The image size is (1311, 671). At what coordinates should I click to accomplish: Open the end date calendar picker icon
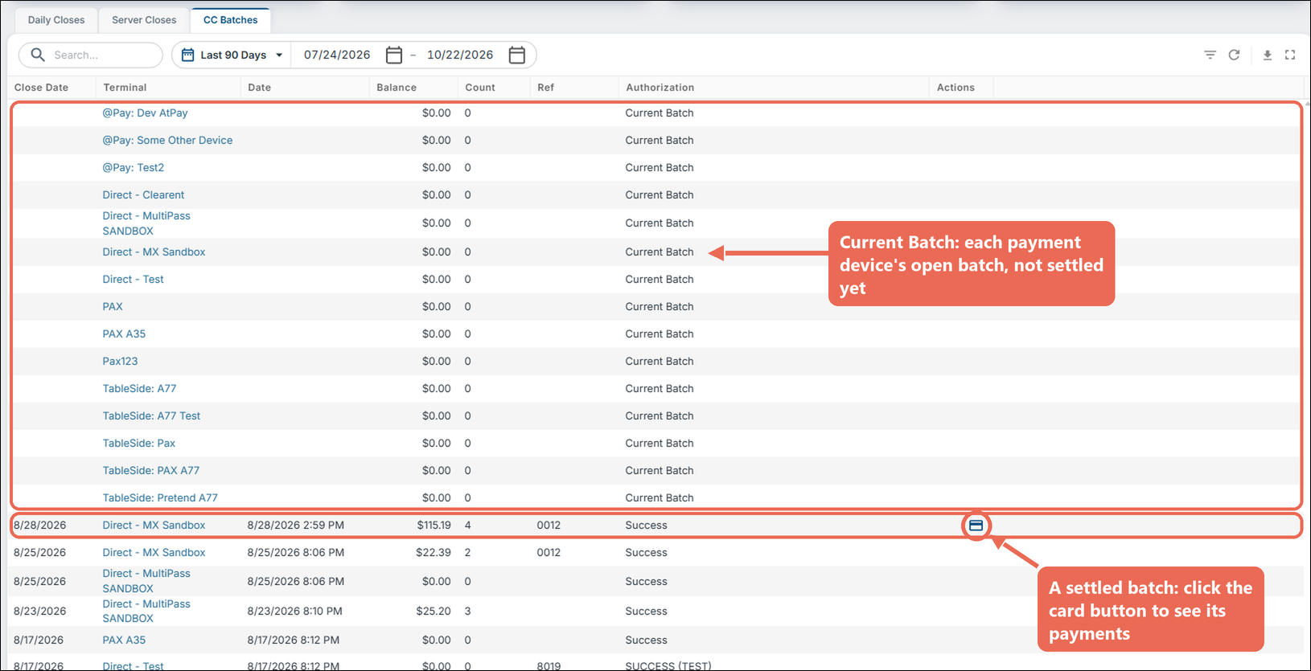517,55
